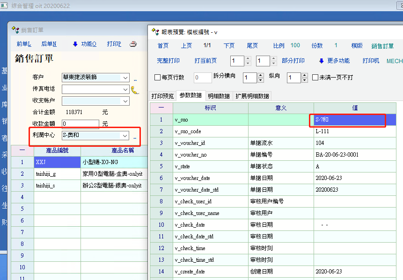The width and height of the screenshot is (403, 280).
Task: Click the telephone icon beside 传真电话
Action: point(135,90)
